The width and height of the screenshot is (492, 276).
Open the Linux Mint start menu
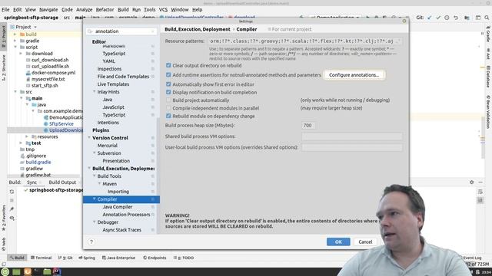pos(5,271)
